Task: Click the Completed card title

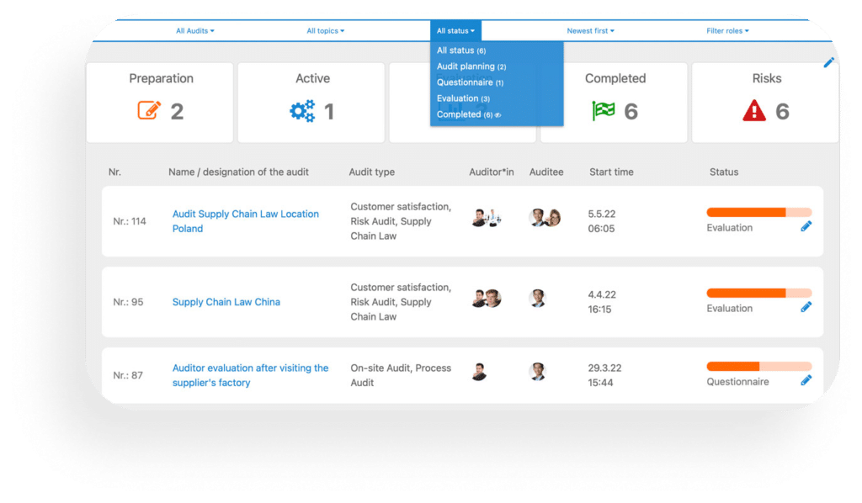Action: [x=615, y=78]
